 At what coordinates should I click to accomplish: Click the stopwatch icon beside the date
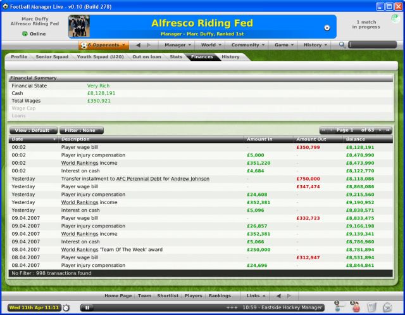tap(67, 307)
